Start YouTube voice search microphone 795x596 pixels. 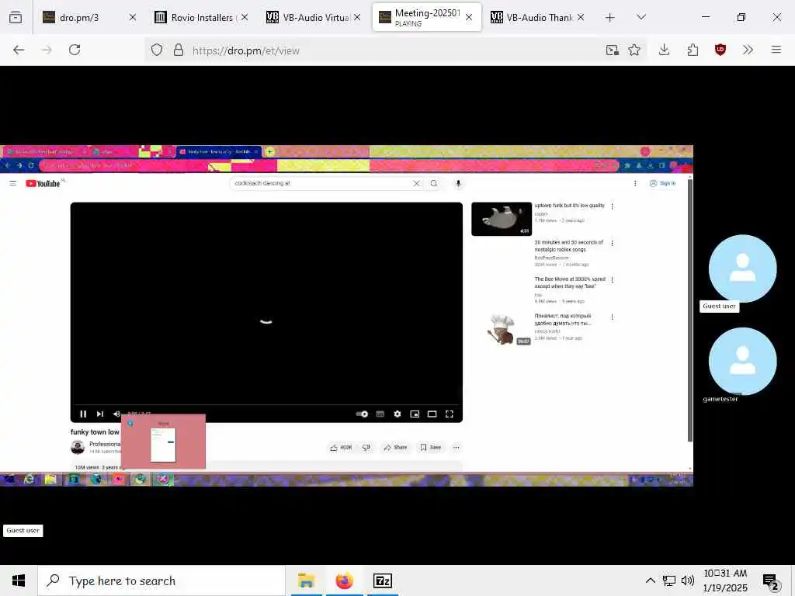pyautogui.click(x=458, y=183)
